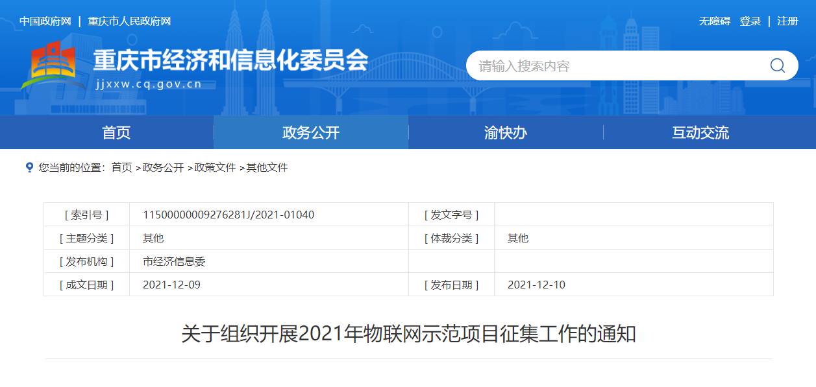
Task: Open the 中国政府网 link
Action: point(45,21)
